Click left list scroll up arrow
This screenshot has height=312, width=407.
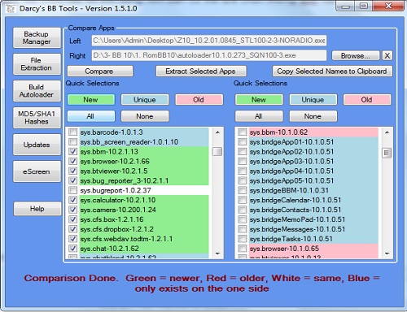tap(217, 132)
